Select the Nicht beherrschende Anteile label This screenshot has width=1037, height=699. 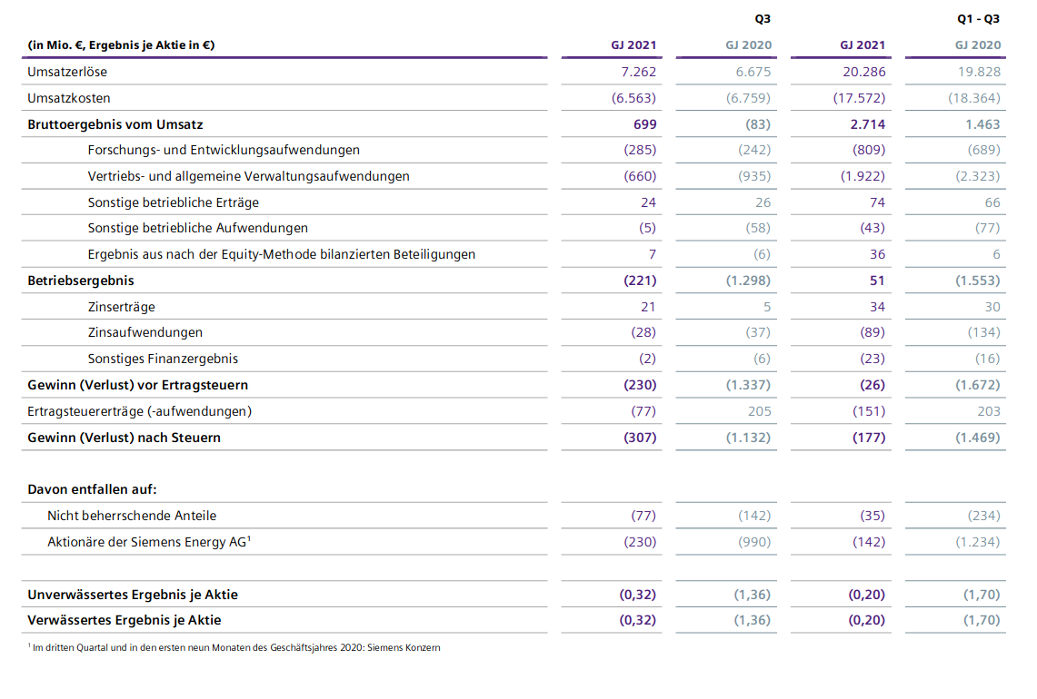[132, 516]
